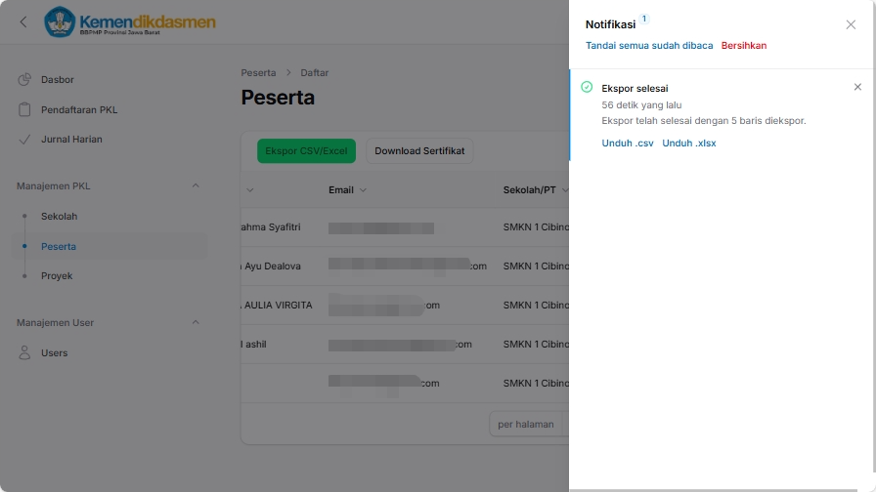Open the per halaman dropdown
This screenshot has width=876, height=492.
tap(526, 425)
